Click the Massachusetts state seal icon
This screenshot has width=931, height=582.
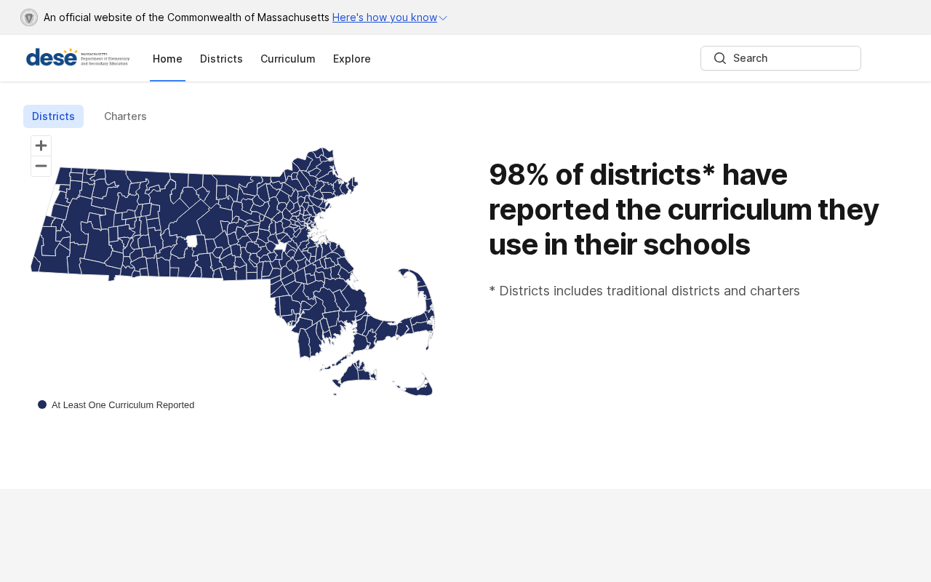tap(29, 17)
